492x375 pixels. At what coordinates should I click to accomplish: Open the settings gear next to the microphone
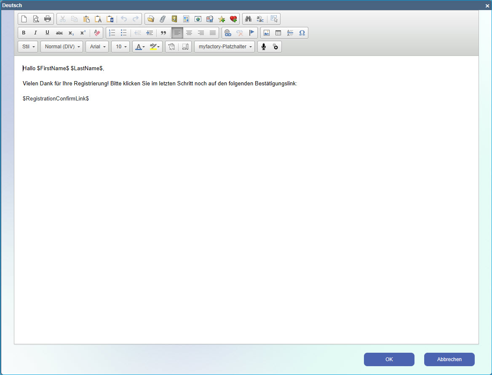point(275,47)
